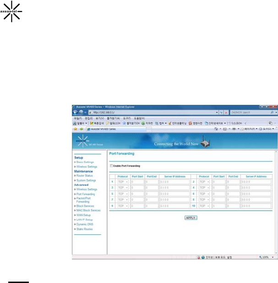Open Wireless Settings under Advanced
278x283 pixels.
(87, 189)
